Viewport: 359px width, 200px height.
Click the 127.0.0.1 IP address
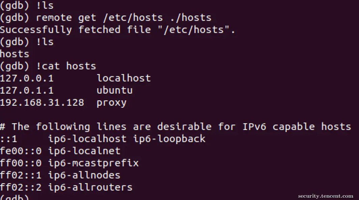pyautogui.click(x=27, y=78)
